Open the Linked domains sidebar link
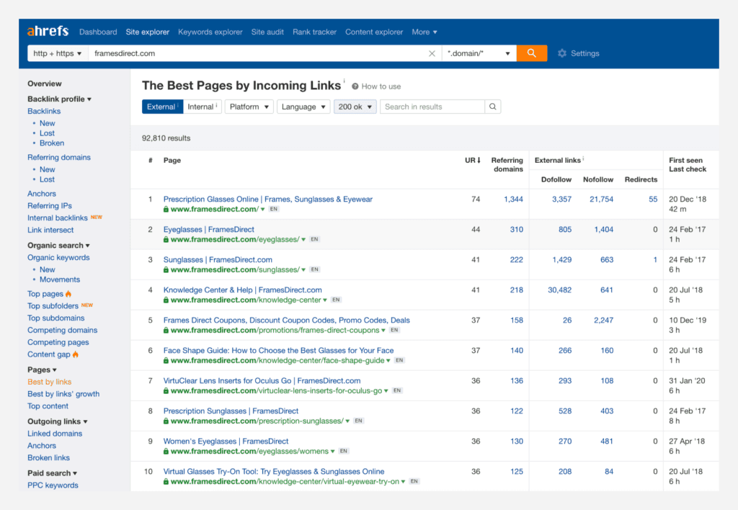Screen dimensions: 738x510 (x=55, y=434)
